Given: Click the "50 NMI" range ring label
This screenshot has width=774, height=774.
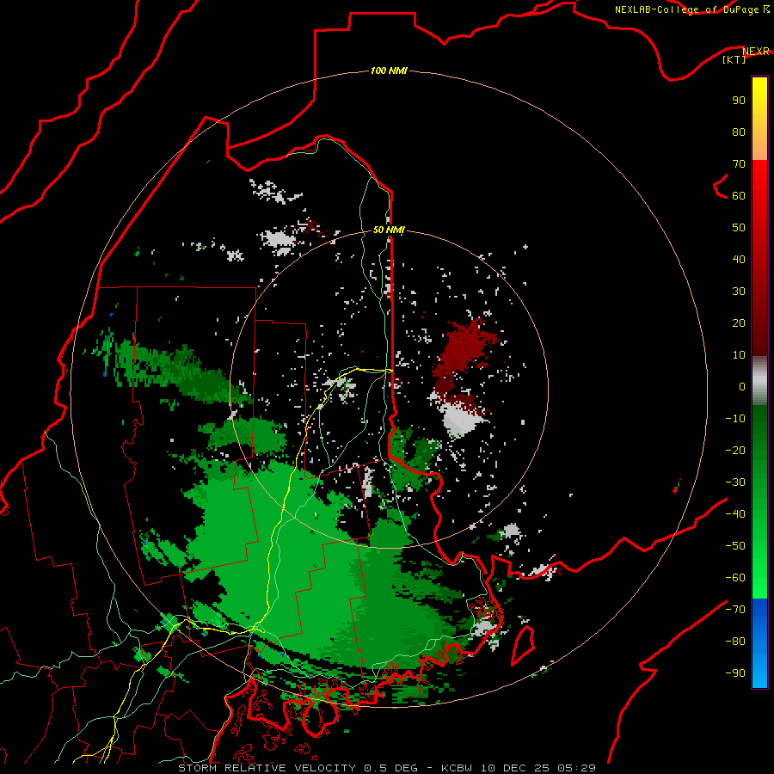Looking at the screenshot, I should tap(389, 230).
